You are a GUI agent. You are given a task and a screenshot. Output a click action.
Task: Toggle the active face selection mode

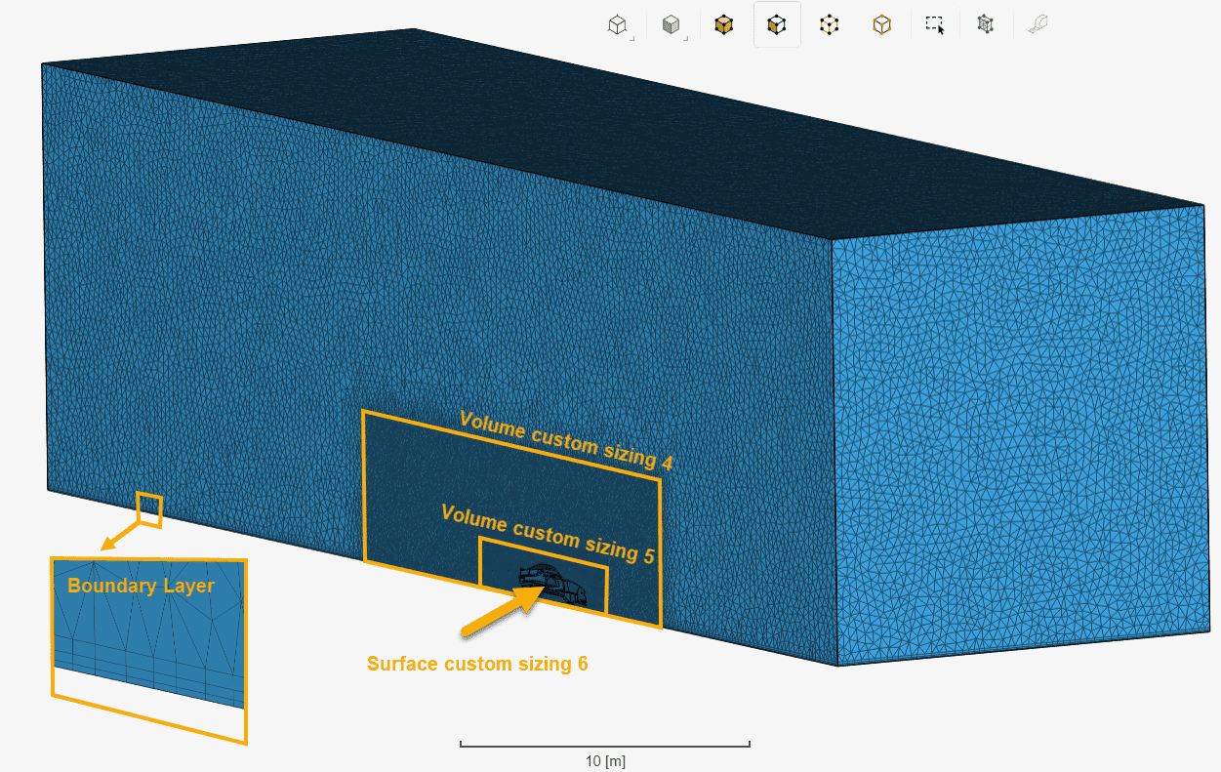click(777, 25)
